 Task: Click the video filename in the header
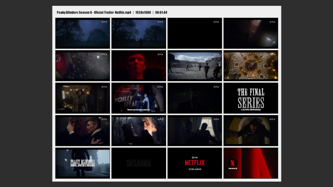click(94, 12)
